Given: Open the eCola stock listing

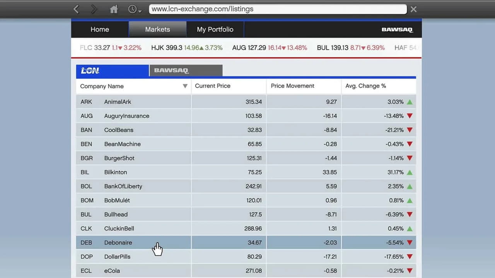Looking at the screenshot, I should coord(112,271).
